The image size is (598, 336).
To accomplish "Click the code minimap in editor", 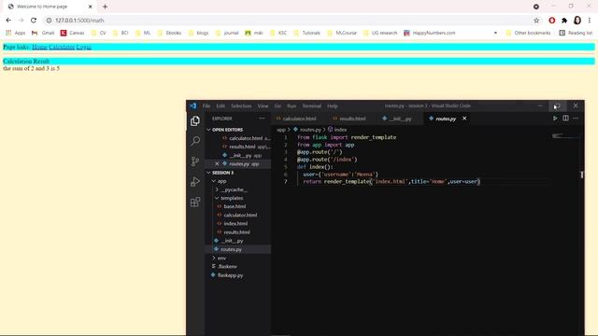I will coord(564,136).
